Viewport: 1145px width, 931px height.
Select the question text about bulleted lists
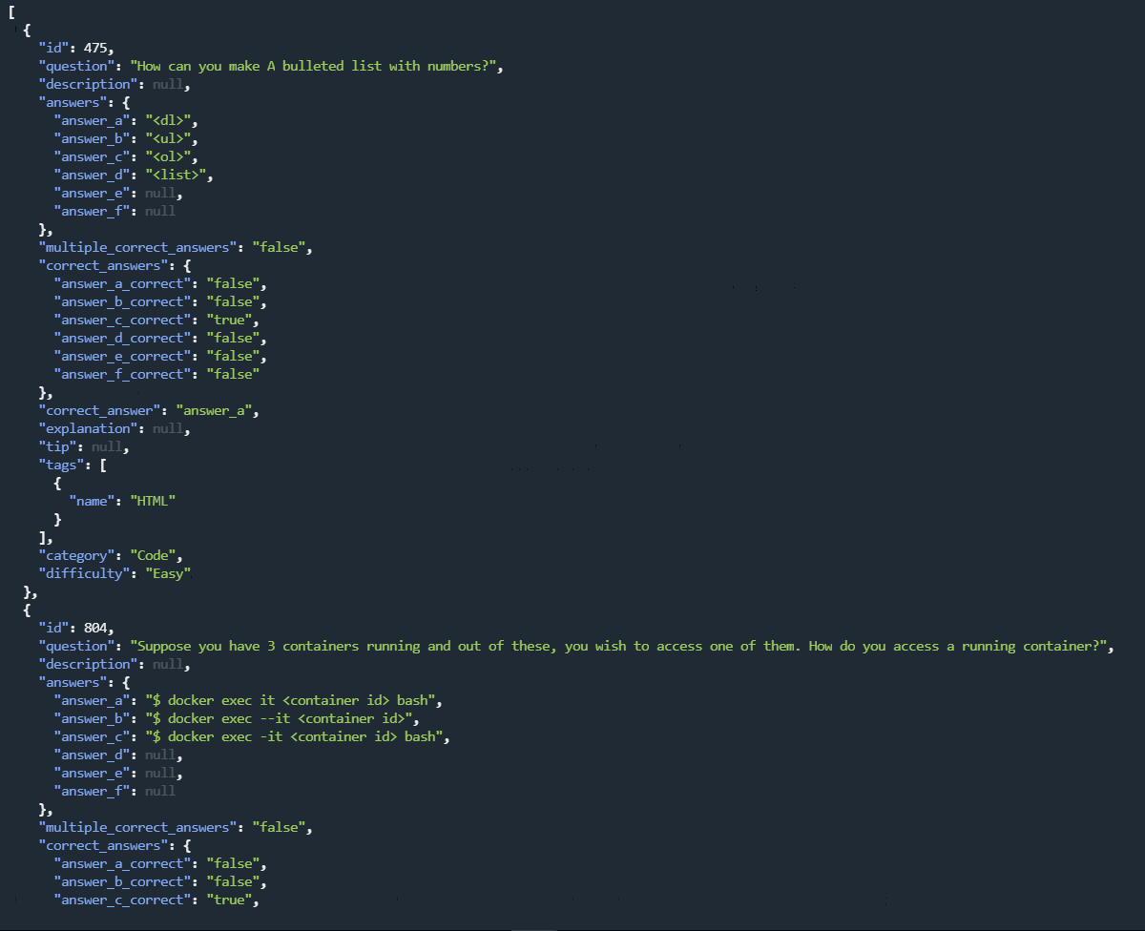[315, 65]
